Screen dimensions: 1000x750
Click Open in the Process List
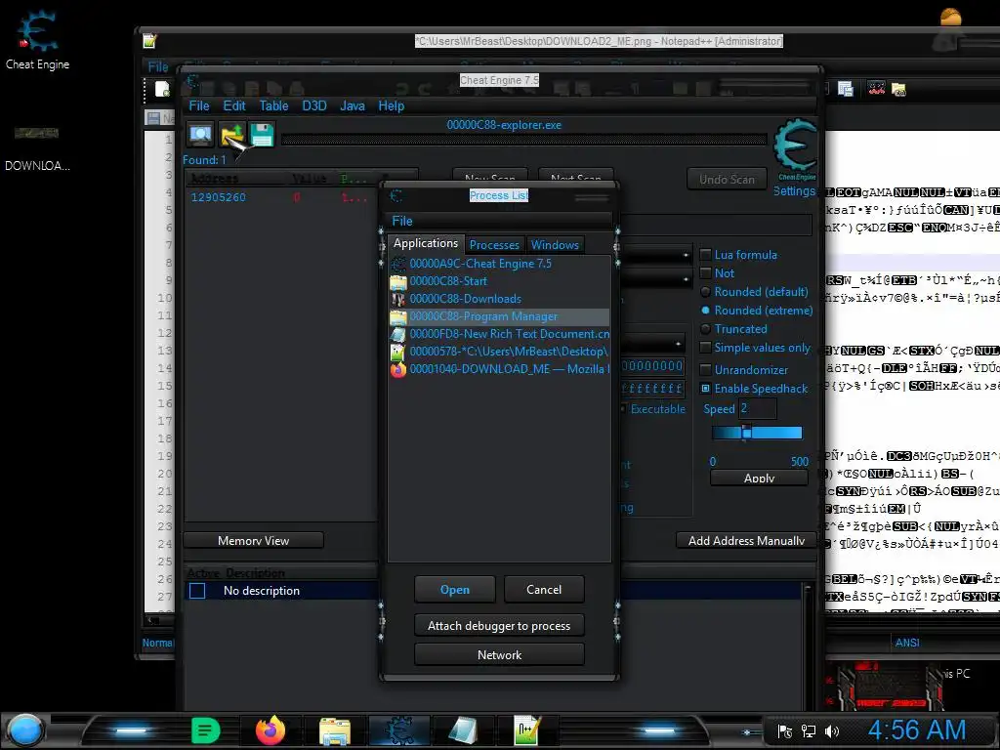(455, 590)
